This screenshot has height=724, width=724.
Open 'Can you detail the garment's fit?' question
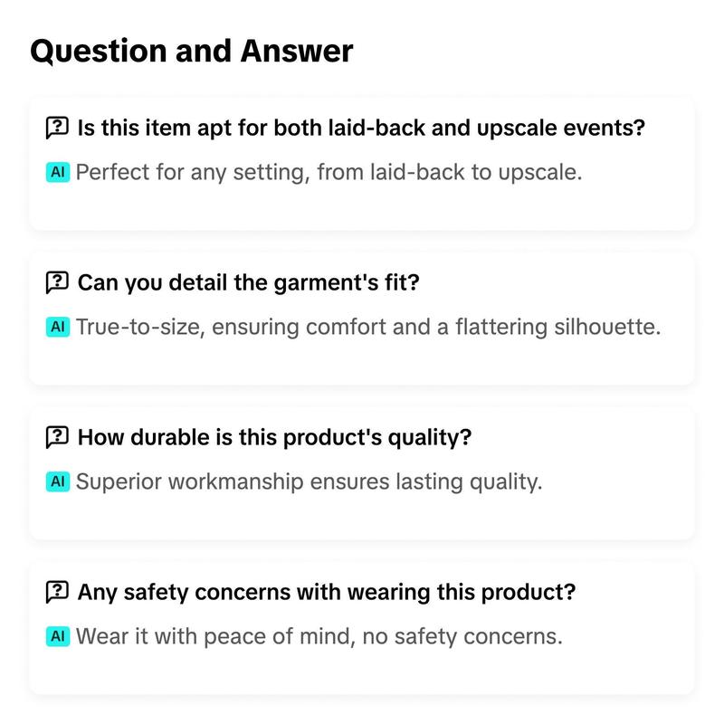[x=248, y=282]
